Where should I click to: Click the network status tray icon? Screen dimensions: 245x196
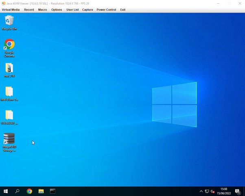point(207,192)
